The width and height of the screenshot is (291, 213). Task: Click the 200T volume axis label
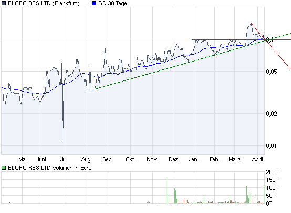pyautogui.click(x=272, y=172)
